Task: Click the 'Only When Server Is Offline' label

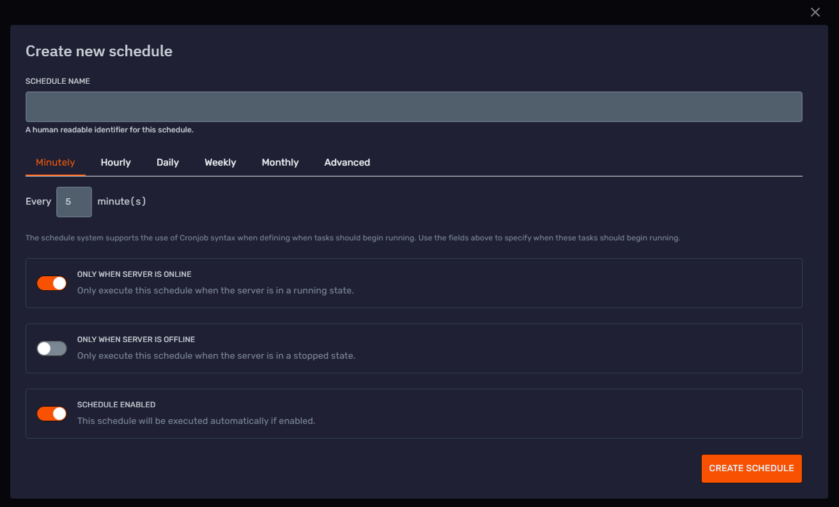Action: click(x=136, y=339)
